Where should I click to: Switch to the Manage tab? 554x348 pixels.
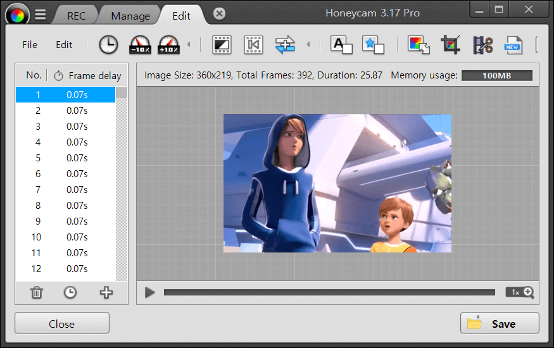click(x=130, y=16)
